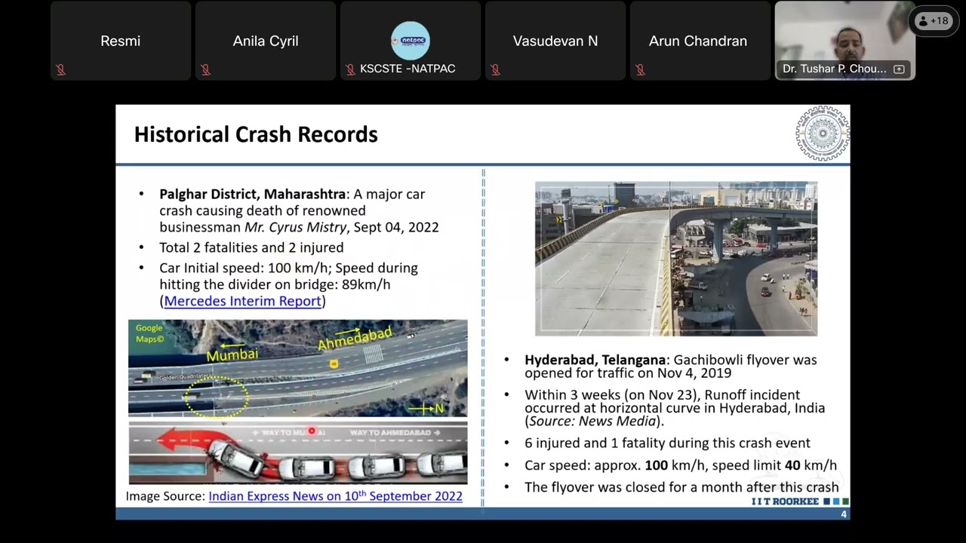Click the Image Source: caption label

click(165, 495)
